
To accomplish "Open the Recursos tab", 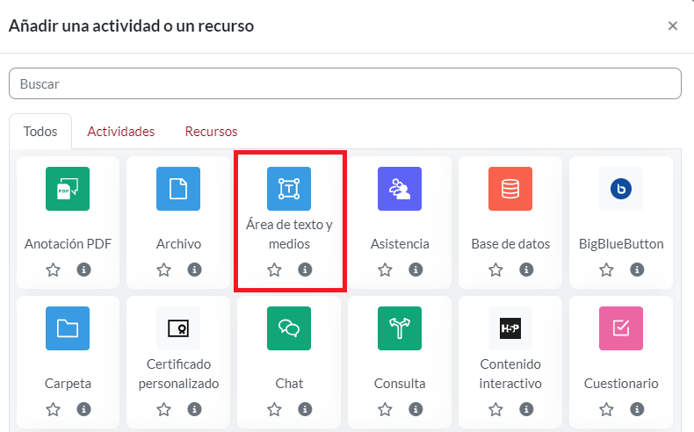I will tap(211, 132).
